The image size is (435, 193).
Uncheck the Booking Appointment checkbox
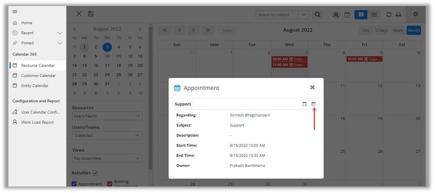coord(110,184)
